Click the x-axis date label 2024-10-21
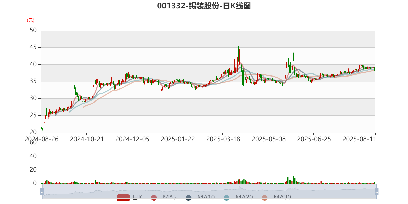 pos(87,139)
